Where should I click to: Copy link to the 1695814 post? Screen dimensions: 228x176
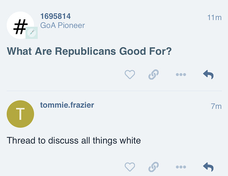click(154, 74)
